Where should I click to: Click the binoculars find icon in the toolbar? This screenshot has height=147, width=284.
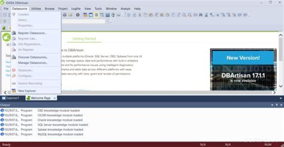coord(200,15)
